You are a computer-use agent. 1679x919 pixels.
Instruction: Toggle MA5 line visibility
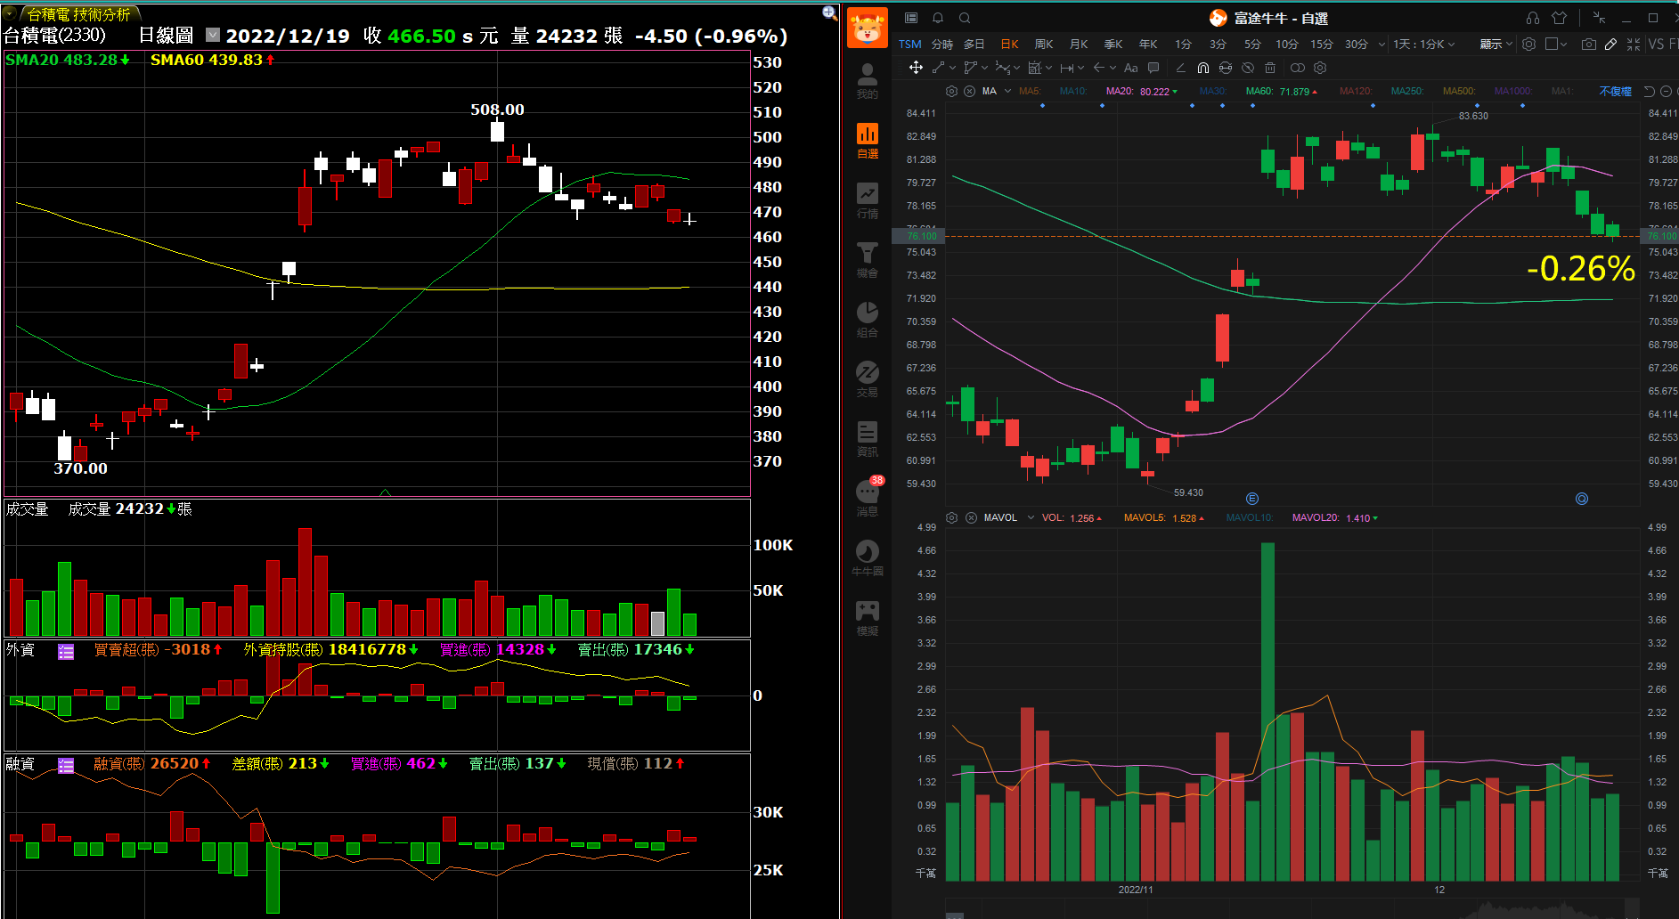point(1030,91)
